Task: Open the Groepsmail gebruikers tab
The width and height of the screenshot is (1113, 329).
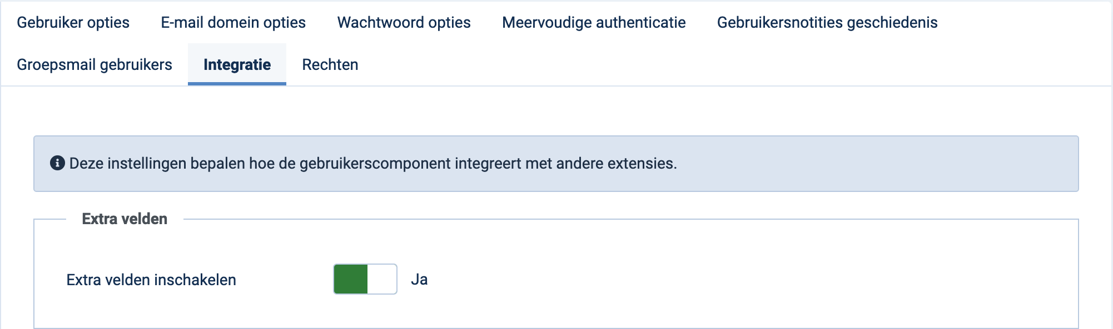Action: tap(95, 64)
